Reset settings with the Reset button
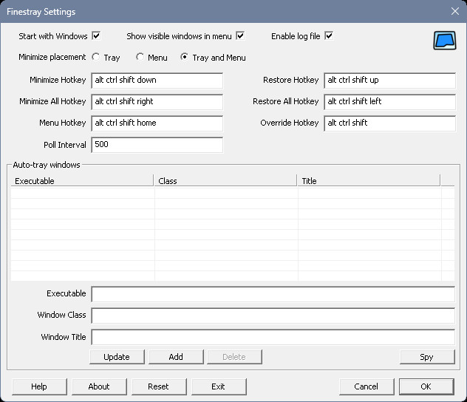The image size is (467, 402). point(159,386)
